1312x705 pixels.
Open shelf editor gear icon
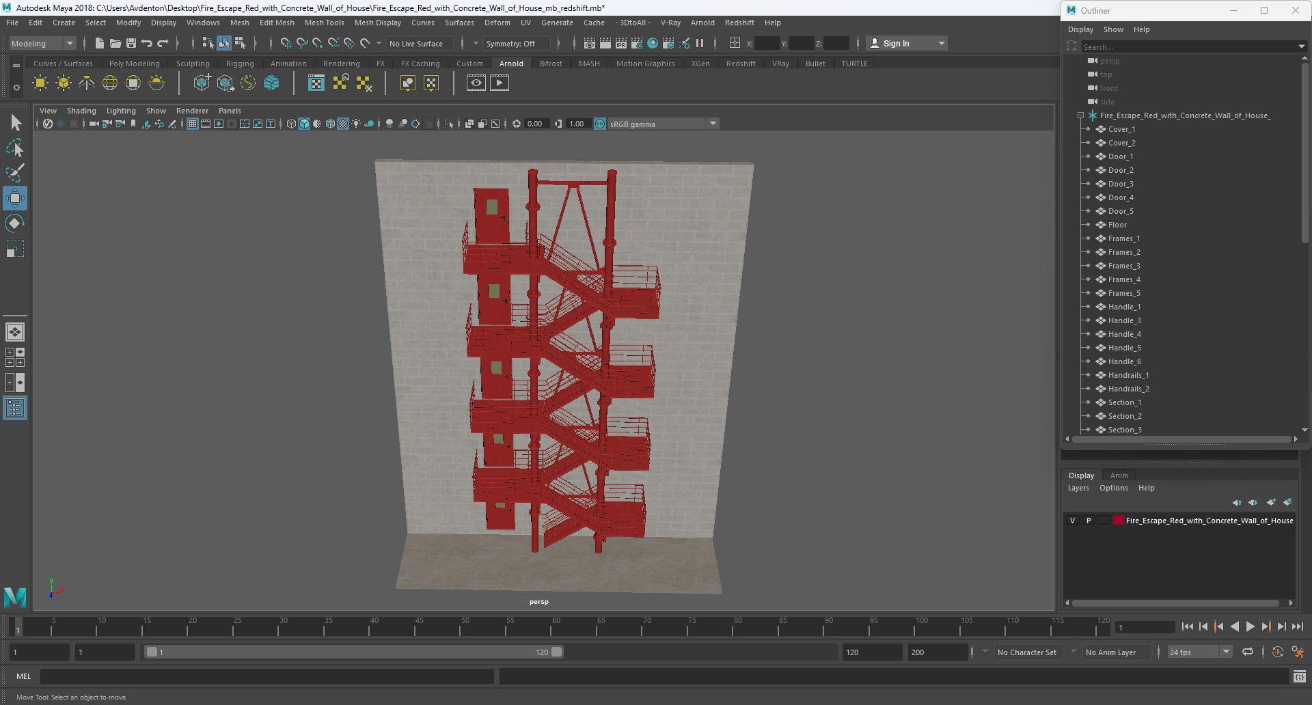point(16,87)
